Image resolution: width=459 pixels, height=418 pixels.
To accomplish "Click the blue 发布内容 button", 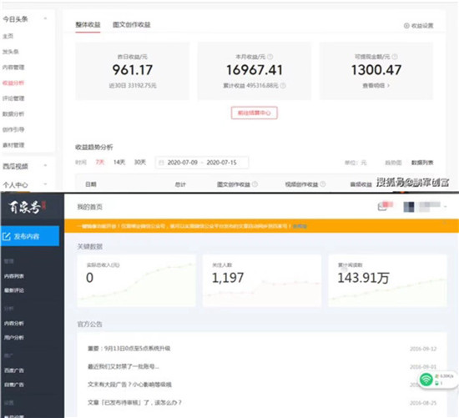I will point(30,236).
